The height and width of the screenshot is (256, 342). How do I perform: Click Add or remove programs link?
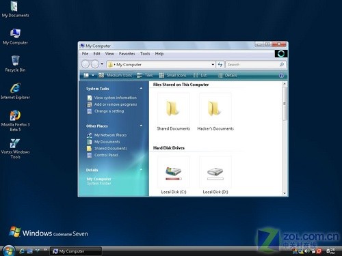pyautogui.click(x=112, y=104)
